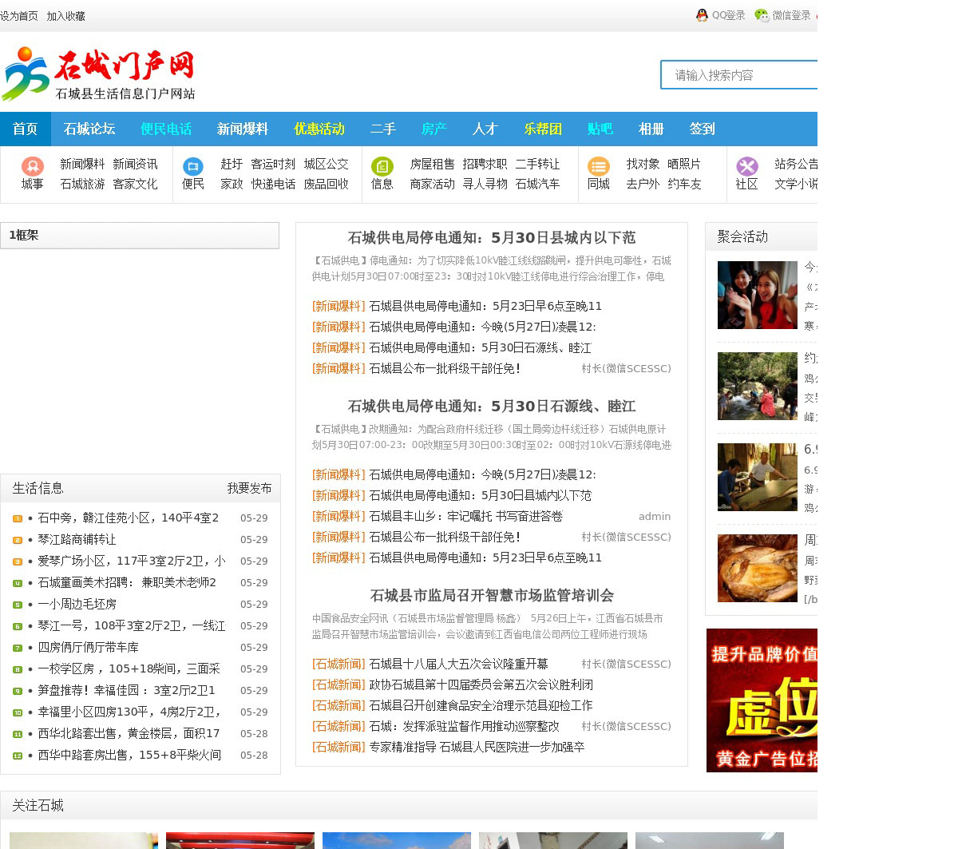958x849 pixels.
Task: Switch to the 优惠活动 navigation tab
Action: pos(319,129)
